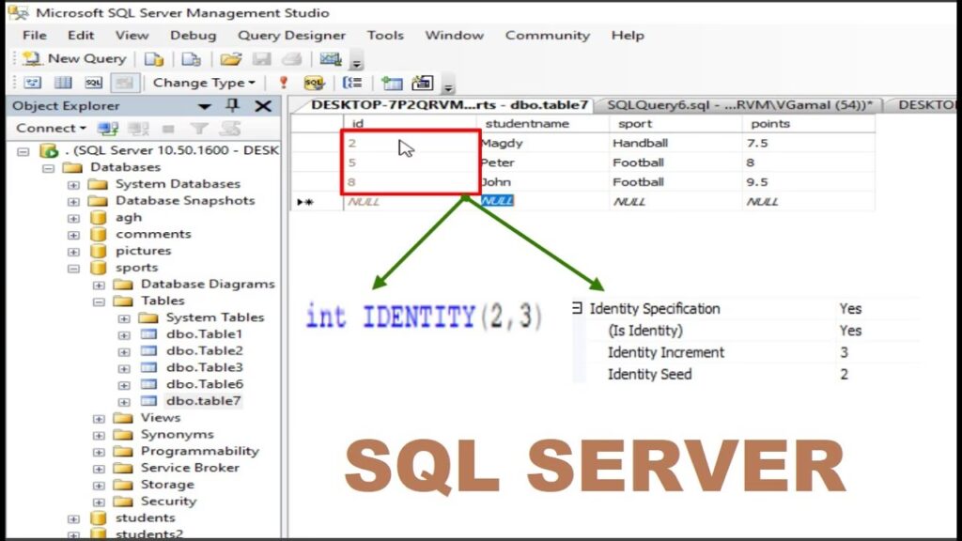Pin the Object Explorer panel

click(233, 106)
